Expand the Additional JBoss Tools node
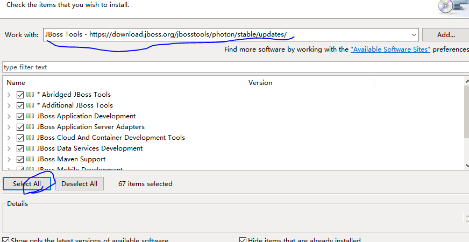This screenshot has height=242, width=469. [9, 105]
